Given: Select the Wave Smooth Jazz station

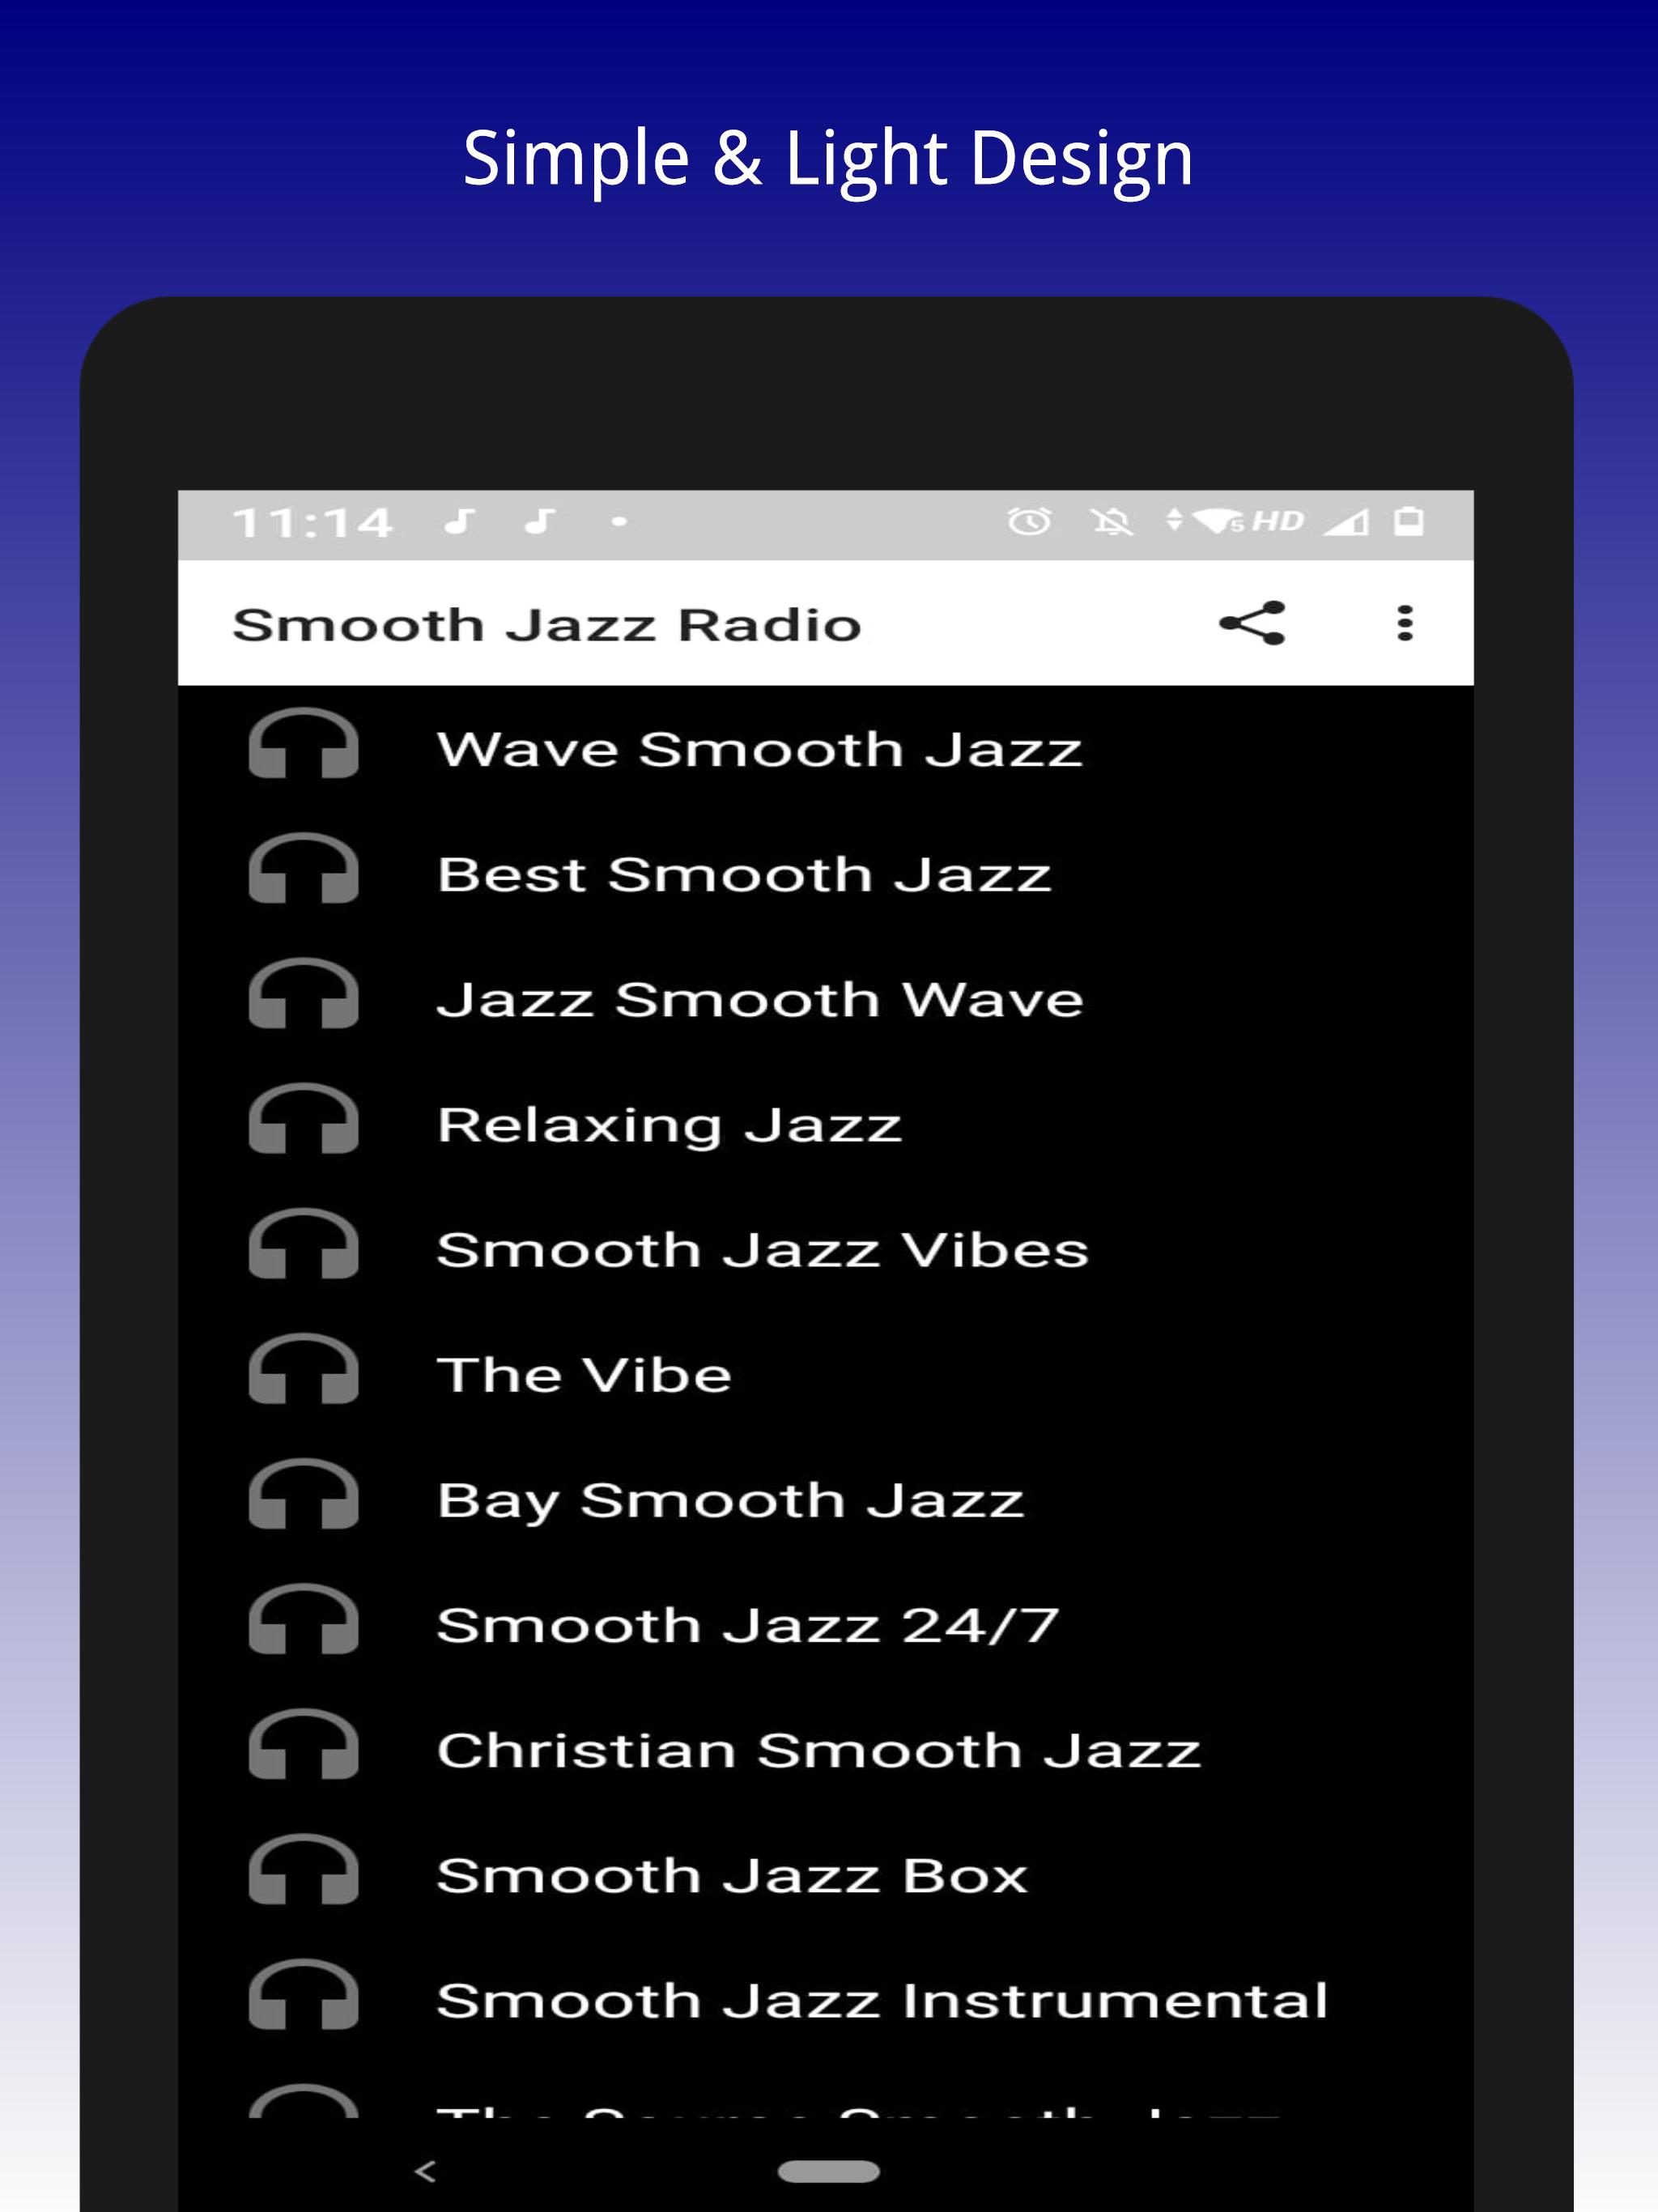Looking at the screenshot, I should [x=826, y=748].
